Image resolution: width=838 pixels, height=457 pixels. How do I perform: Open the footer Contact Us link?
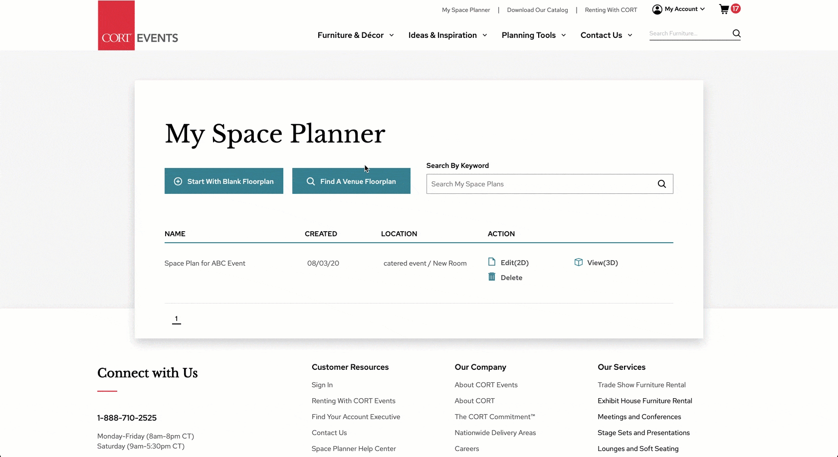click(x=329, y=433)
